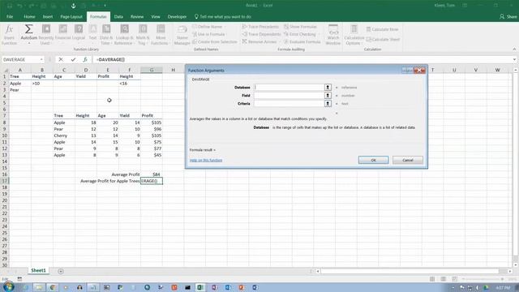Image resolution: width=519 pixels, height=292 pixels.
Task: Open Lookup & Reference functions
Action: pos(124,34)
